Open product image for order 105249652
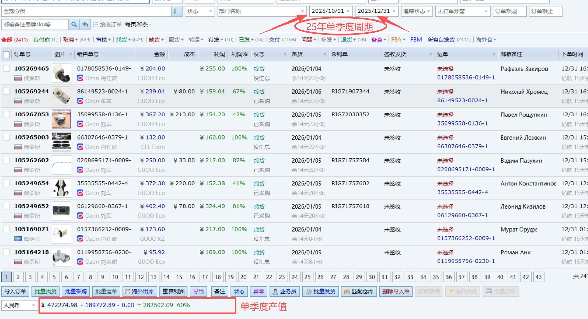The height and width of the screenshot is (319, 588). [x=61, y=211]
